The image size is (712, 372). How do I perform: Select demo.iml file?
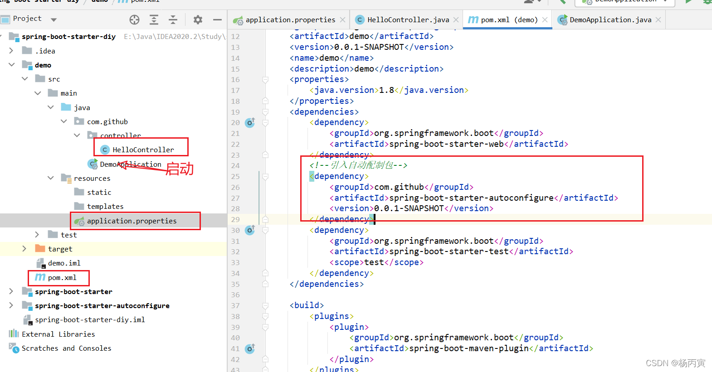tap(64, 263)
